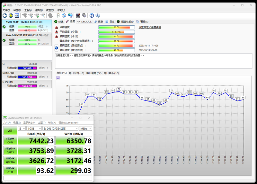Open the MB/s unit dropdown

pos(86,128)
